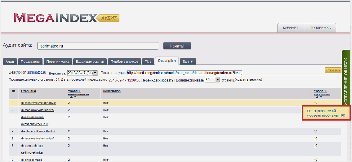Click the MegaIndex Аудит logo
The height and width of the screenshot is (162, 352).
(x=66, y=18)
